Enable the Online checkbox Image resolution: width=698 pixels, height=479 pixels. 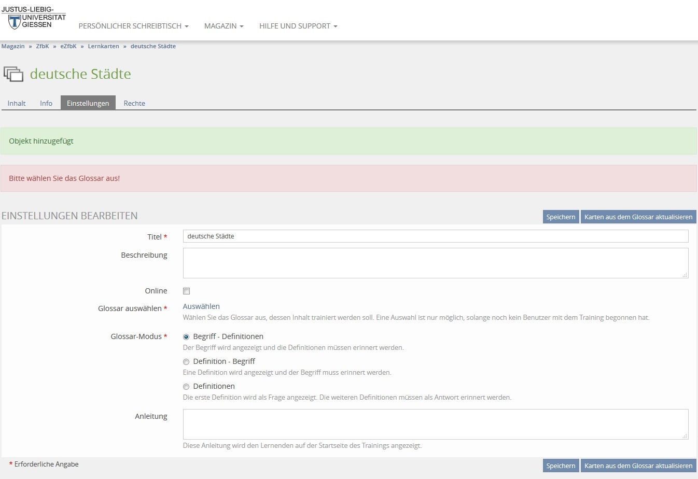point(187,291)
